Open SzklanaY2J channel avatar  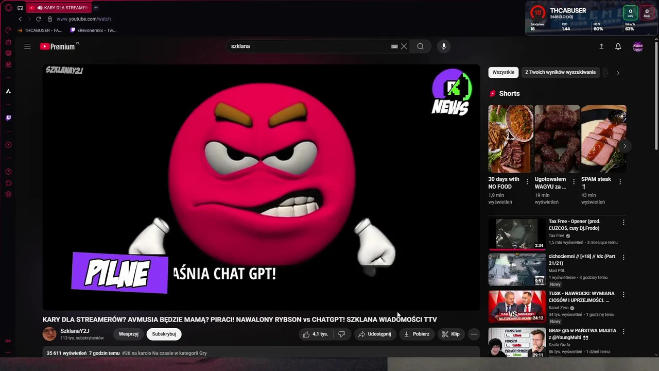pos(49,334)
